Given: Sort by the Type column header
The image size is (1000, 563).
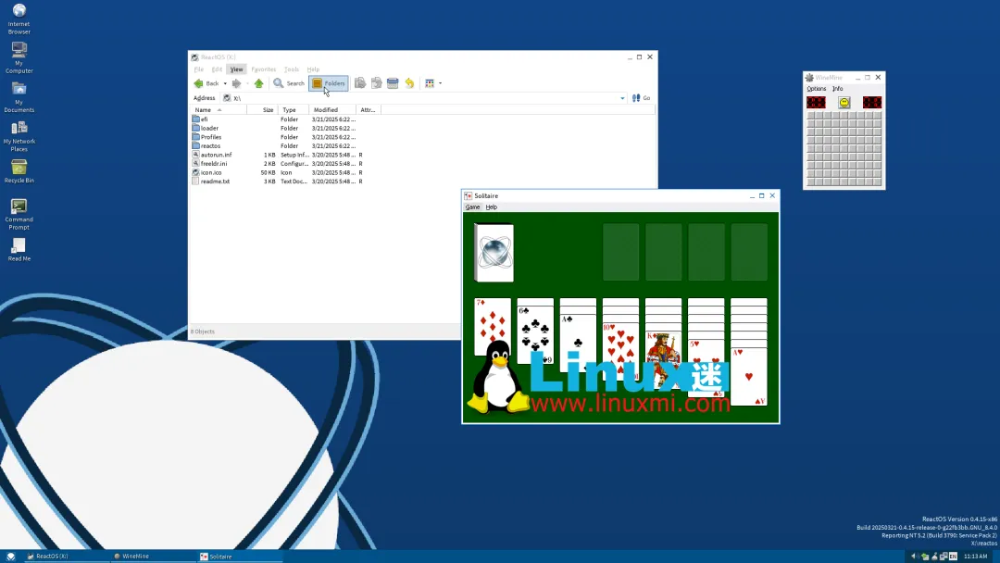Looking at the screenshot, I should 294,109.
